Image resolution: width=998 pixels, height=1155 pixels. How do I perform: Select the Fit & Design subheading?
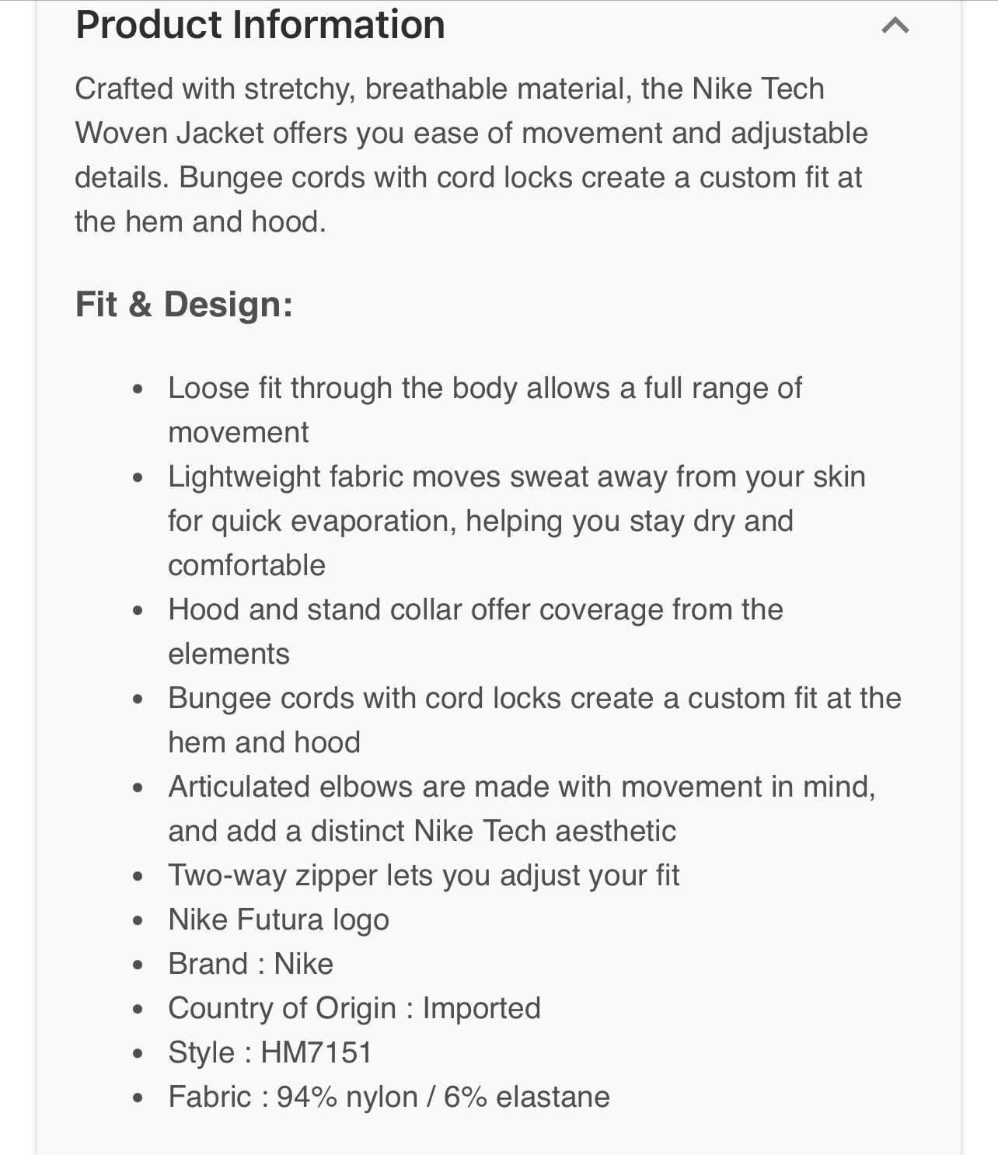[x=184, y=304]
